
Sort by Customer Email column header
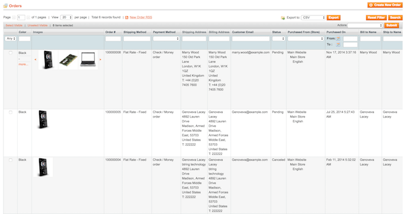[x=242, y=32]
